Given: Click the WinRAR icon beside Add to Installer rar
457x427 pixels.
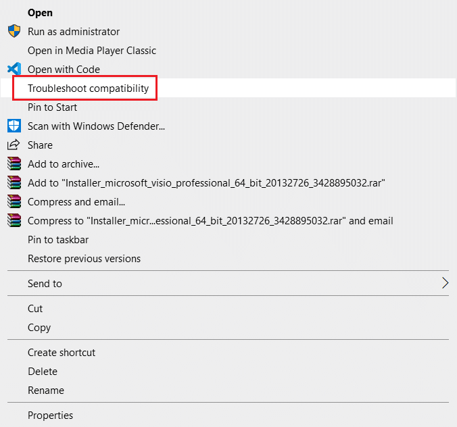Looking at the screenshot, I should 14,183.
